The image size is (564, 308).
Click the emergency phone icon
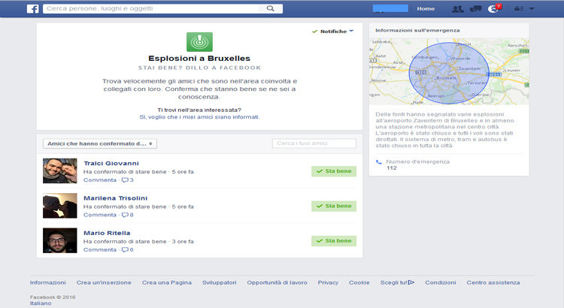[379, 162]
